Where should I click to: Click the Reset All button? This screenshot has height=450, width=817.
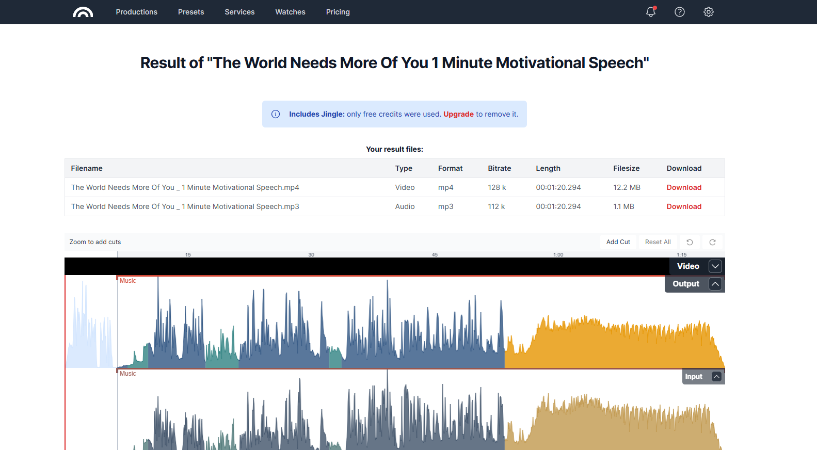click(x=658, y=242)
